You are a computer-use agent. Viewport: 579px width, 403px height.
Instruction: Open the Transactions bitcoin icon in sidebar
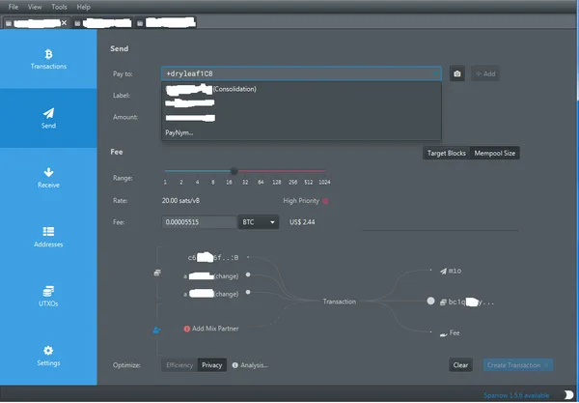pos(48,54)
